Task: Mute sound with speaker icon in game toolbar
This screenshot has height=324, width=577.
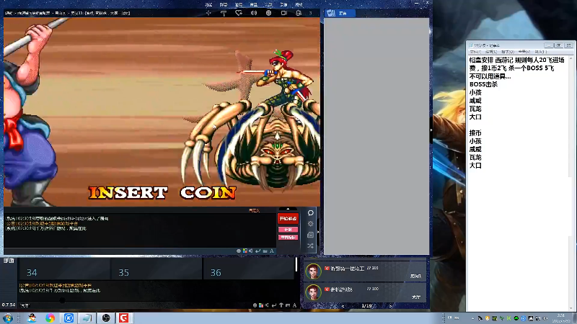Action: click(x=254, y=13)
